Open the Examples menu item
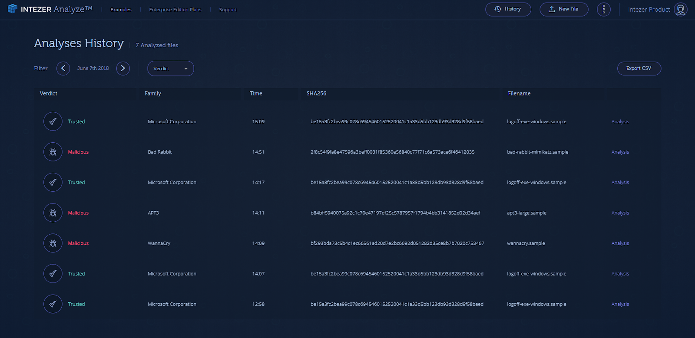 (121, 10)
